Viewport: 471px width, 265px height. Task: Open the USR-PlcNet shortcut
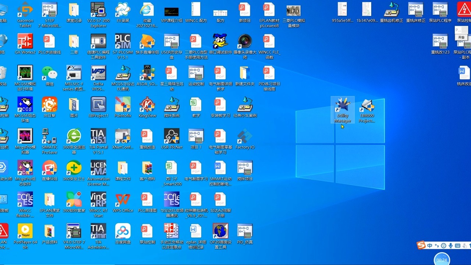(171, 137)
